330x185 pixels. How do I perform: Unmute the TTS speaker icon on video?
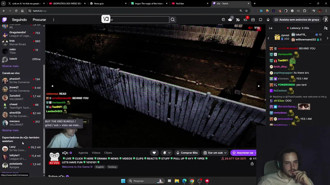(x=250, y=28)
